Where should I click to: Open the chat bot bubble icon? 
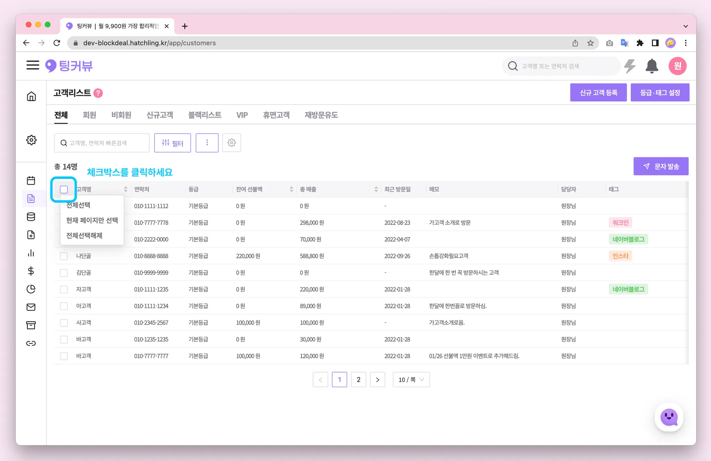pos(669,417)
